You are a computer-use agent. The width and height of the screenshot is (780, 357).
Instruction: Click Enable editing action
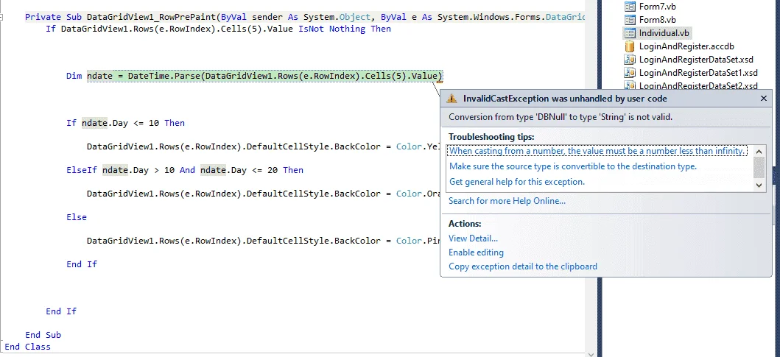476,252
